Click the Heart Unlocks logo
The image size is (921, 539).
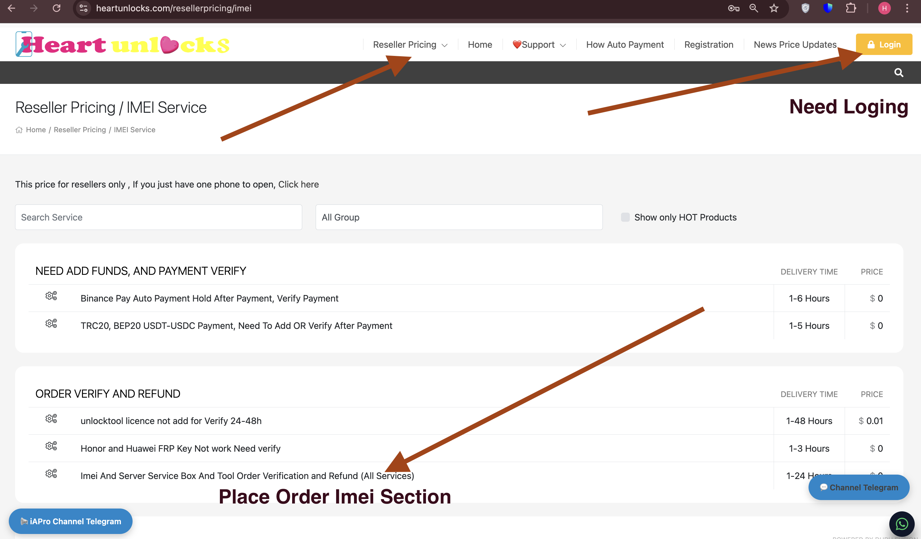point(123,44)
